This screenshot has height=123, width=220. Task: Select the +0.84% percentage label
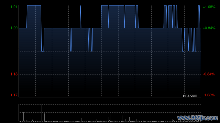click(x=209, y=28)
